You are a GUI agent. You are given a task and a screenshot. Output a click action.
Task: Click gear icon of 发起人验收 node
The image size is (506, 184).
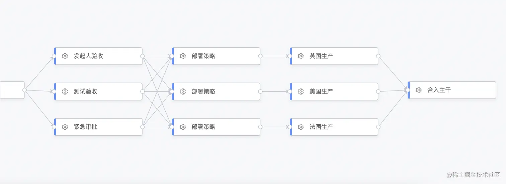[x=65, y=56]
